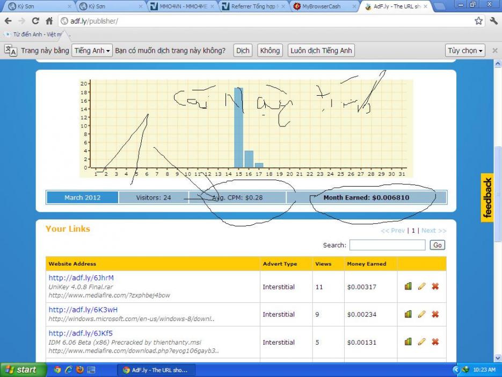Viewport: 502px width, 377px height.
Task: Click the Go search button
Action: click(x=438, y=245)
